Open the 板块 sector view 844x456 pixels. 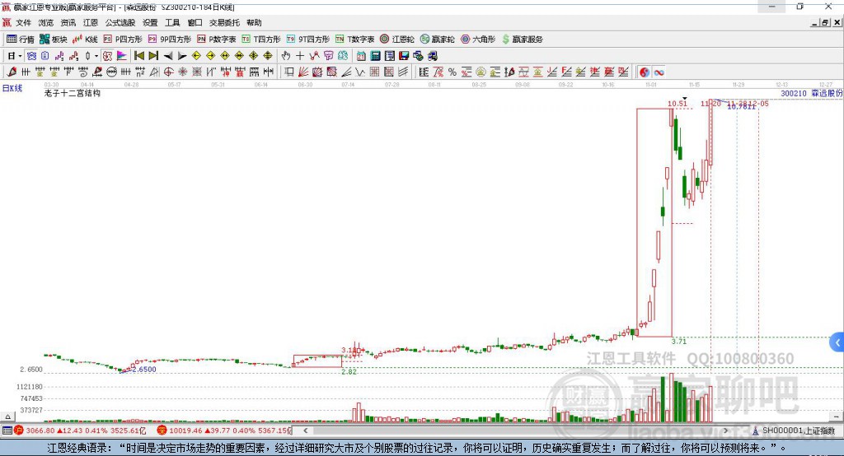pos(54,40)
